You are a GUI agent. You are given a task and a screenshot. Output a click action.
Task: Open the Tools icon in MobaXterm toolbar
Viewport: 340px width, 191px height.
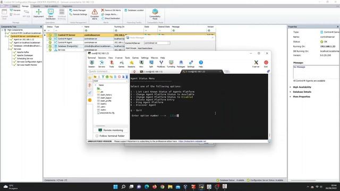point(112,64)
